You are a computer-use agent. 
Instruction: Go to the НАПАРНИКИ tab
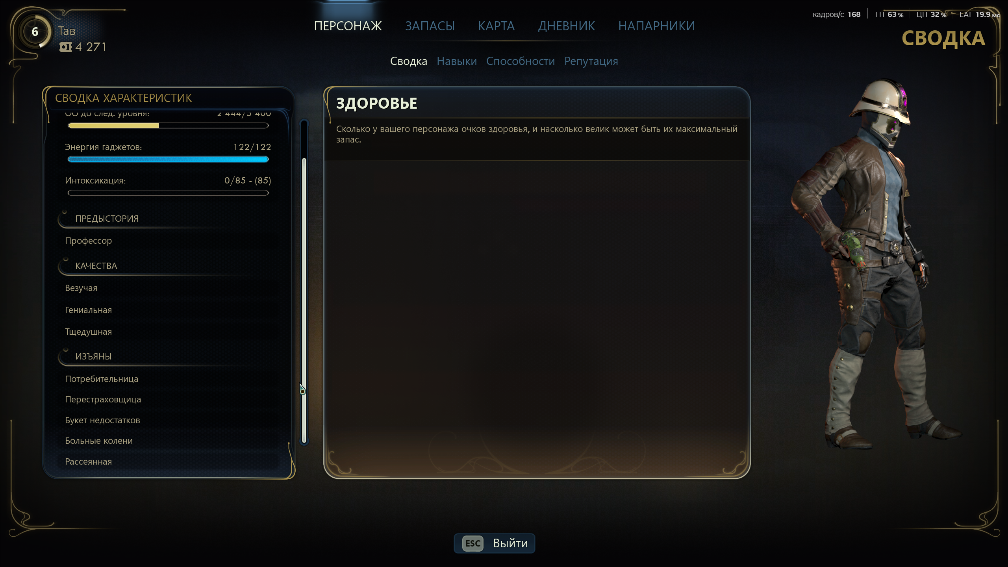tap(657, 26)
